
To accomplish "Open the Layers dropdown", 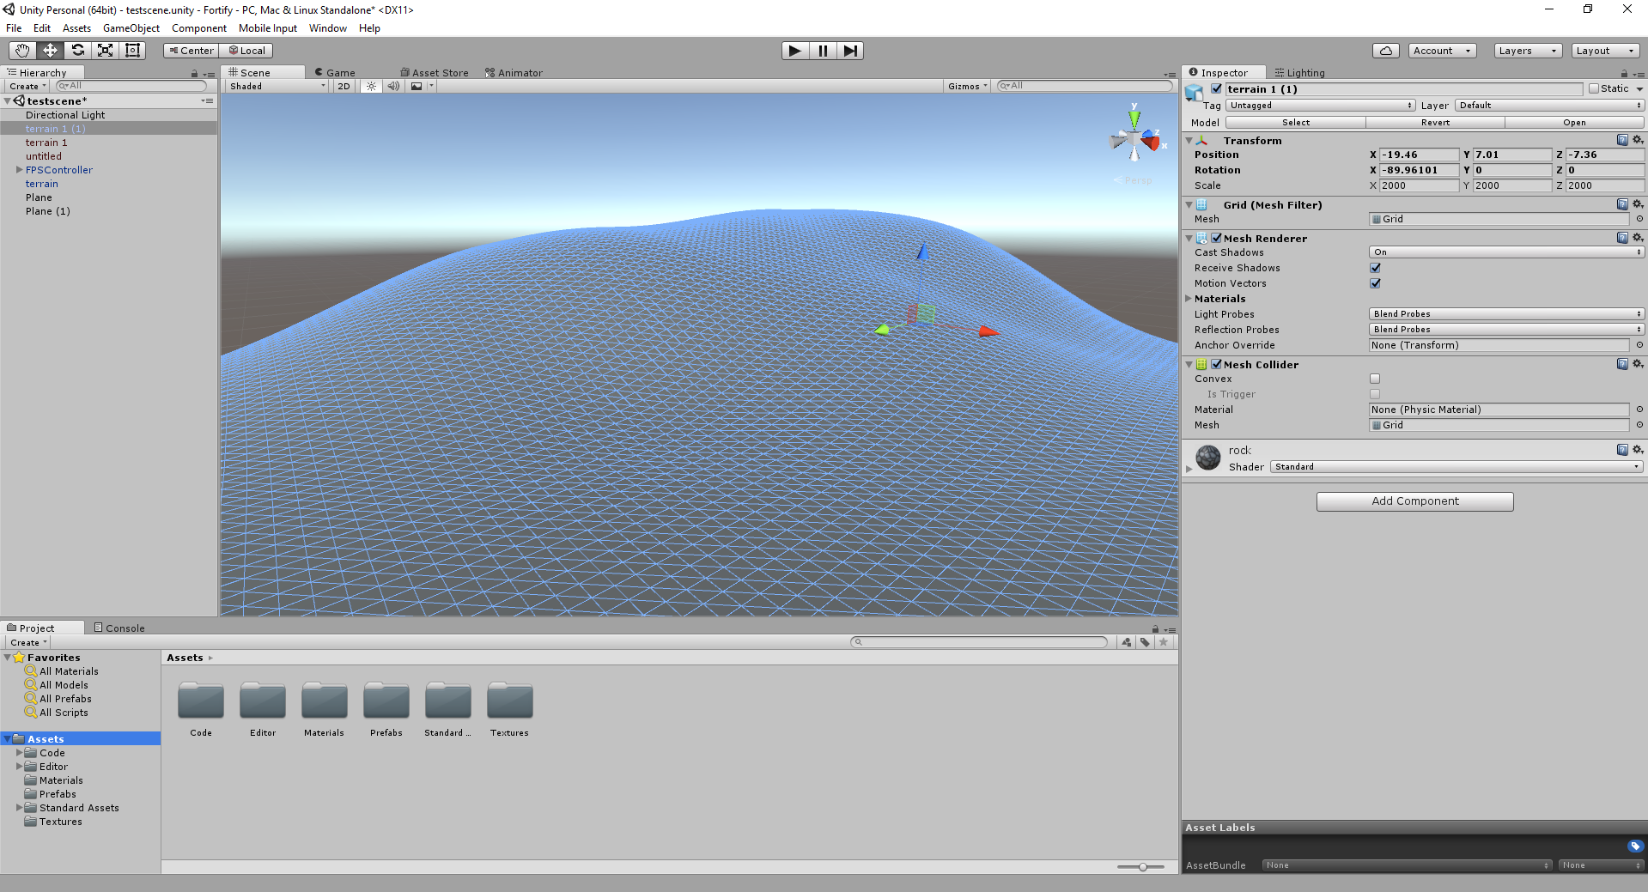I will pos(1528,51).
